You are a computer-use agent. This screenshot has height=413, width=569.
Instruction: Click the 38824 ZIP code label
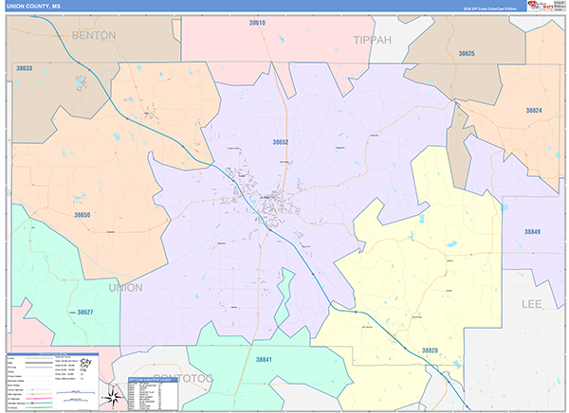534,110
